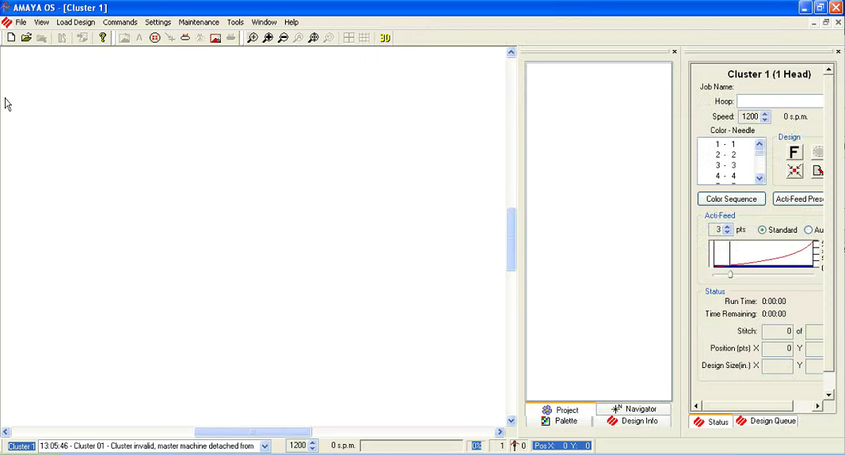Click the greyed DS toolbar icon

pyautogui.click(x=62, y=38)
